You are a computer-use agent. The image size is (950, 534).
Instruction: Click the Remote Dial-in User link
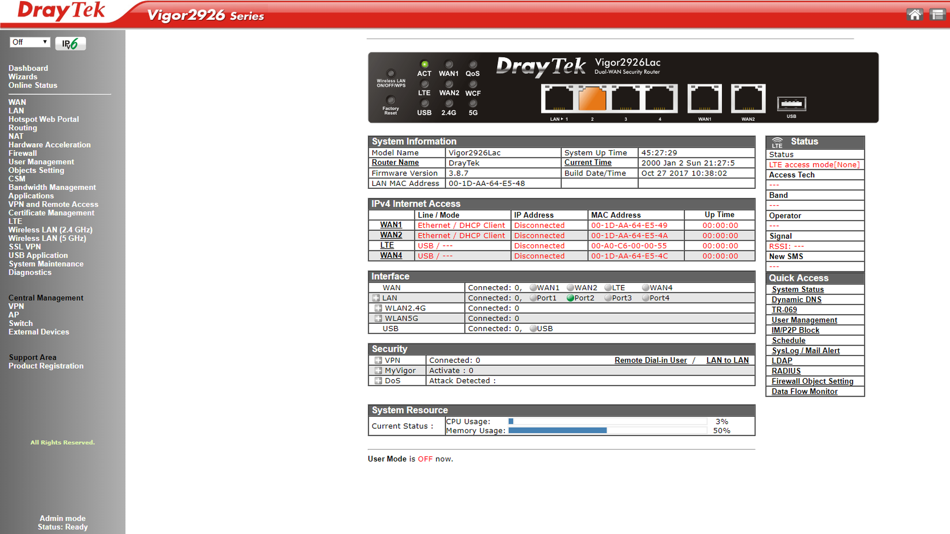pyautogui.click(x=650, y=360)
